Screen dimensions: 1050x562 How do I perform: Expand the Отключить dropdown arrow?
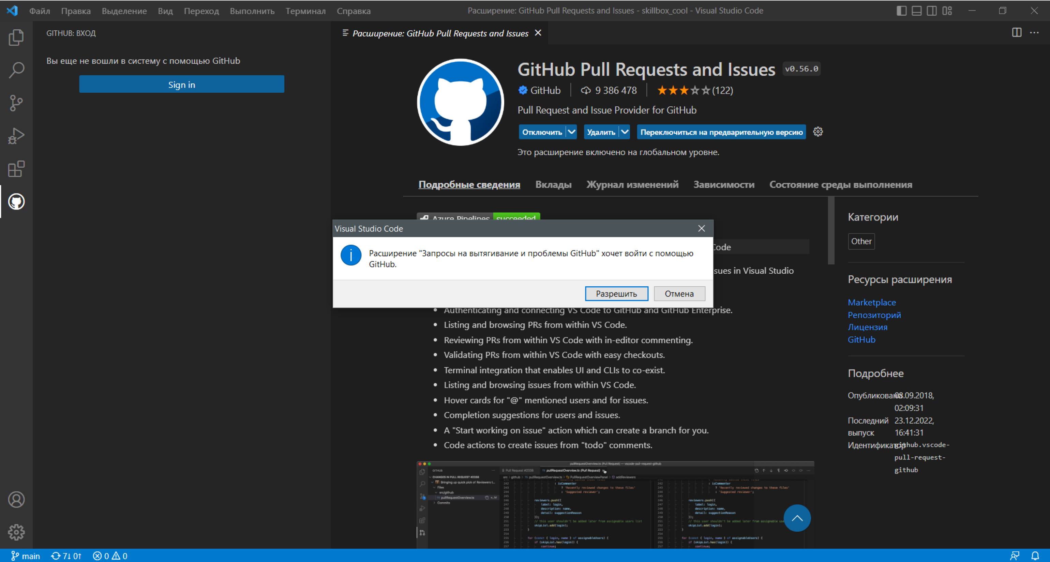571,132
